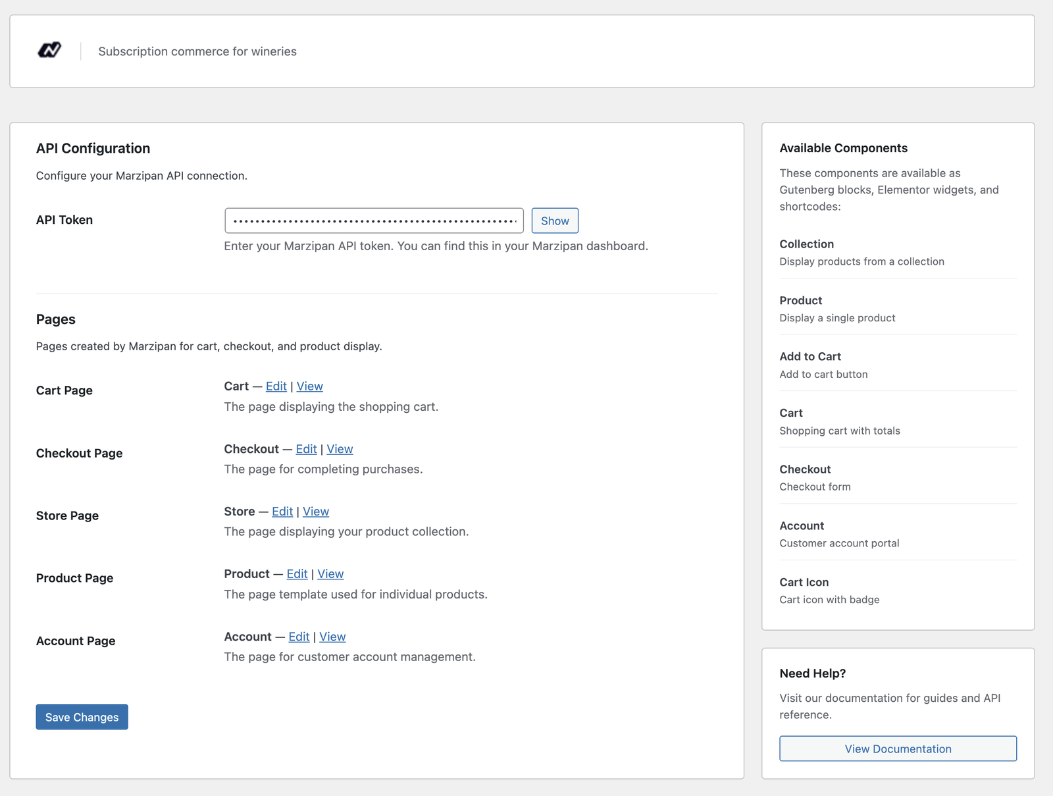Viewport: 1053px width, 796px height.
Task: View the Product page
Action: (x=330, y=574)
